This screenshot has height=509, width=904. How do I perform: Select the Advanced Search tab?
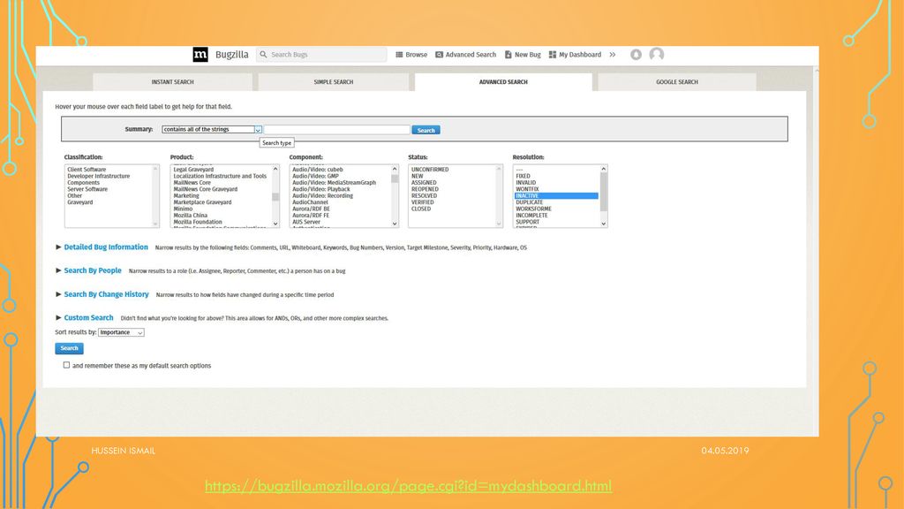(x=503, y=82)
